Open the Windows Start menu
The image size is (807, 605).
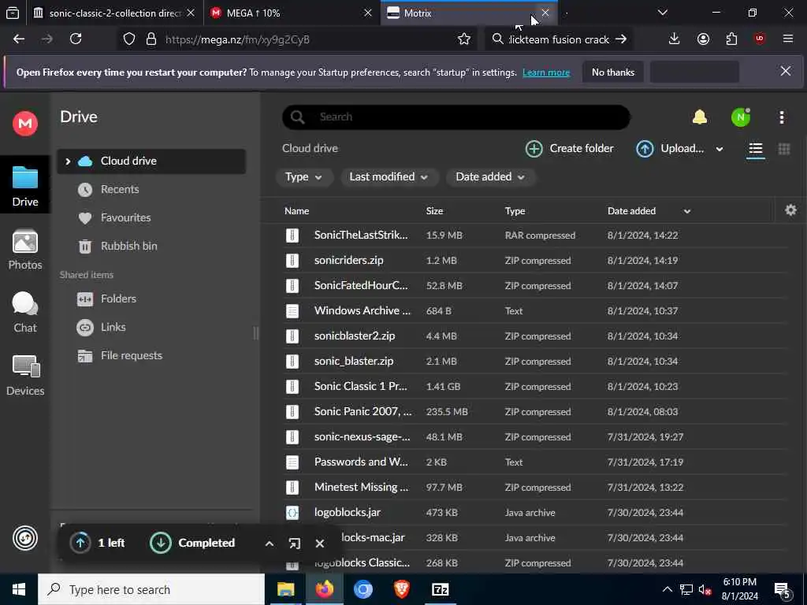(x=19, y=589)
